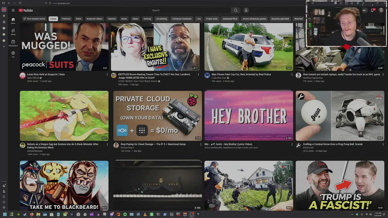Select the Recently uploaded filter chip
This screenshot has width=388, height=218.
pos(280,19)
